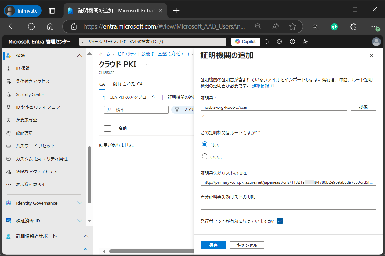Viewport: 385px width, 256px height.
Task: Select the いいえ radio button
Action: (x=205, y=157)
